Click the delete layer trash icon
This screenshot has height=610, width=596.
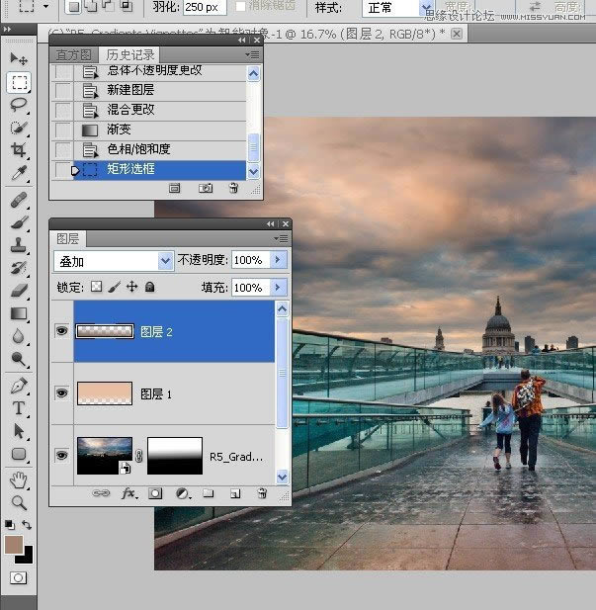click(x=262, y=492)
